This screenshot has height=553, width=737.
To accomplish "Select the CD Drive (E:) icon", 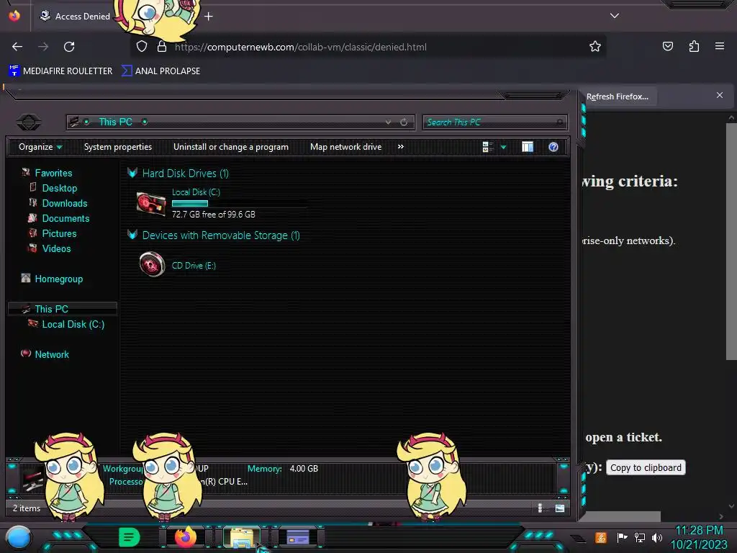I will pyautogui.click(x=152, y=265).
